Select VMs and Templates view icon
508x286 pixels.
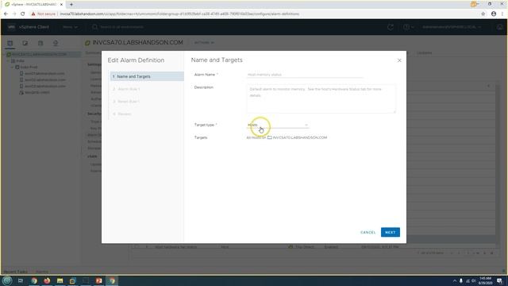pos(25,43)
